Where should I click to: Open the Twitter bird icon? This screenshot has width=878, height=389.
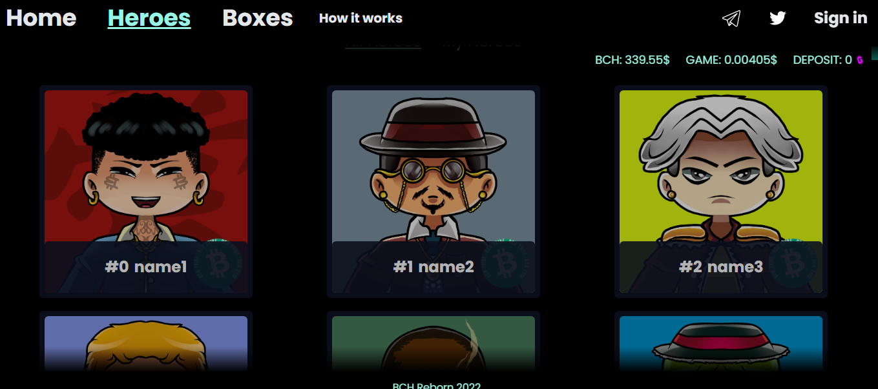[x=777, y=18]
